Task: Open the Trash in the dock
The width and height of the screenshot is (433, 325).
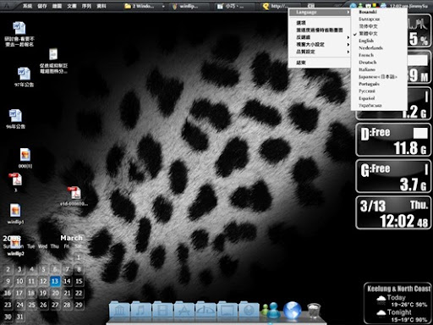Action: coord(314,311)
